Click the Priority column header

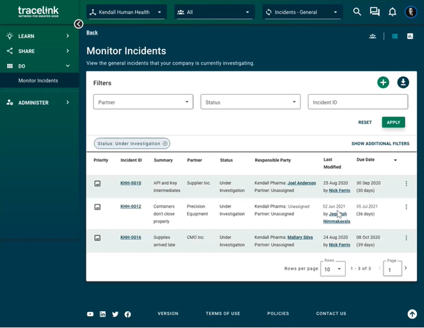(101, 160)
